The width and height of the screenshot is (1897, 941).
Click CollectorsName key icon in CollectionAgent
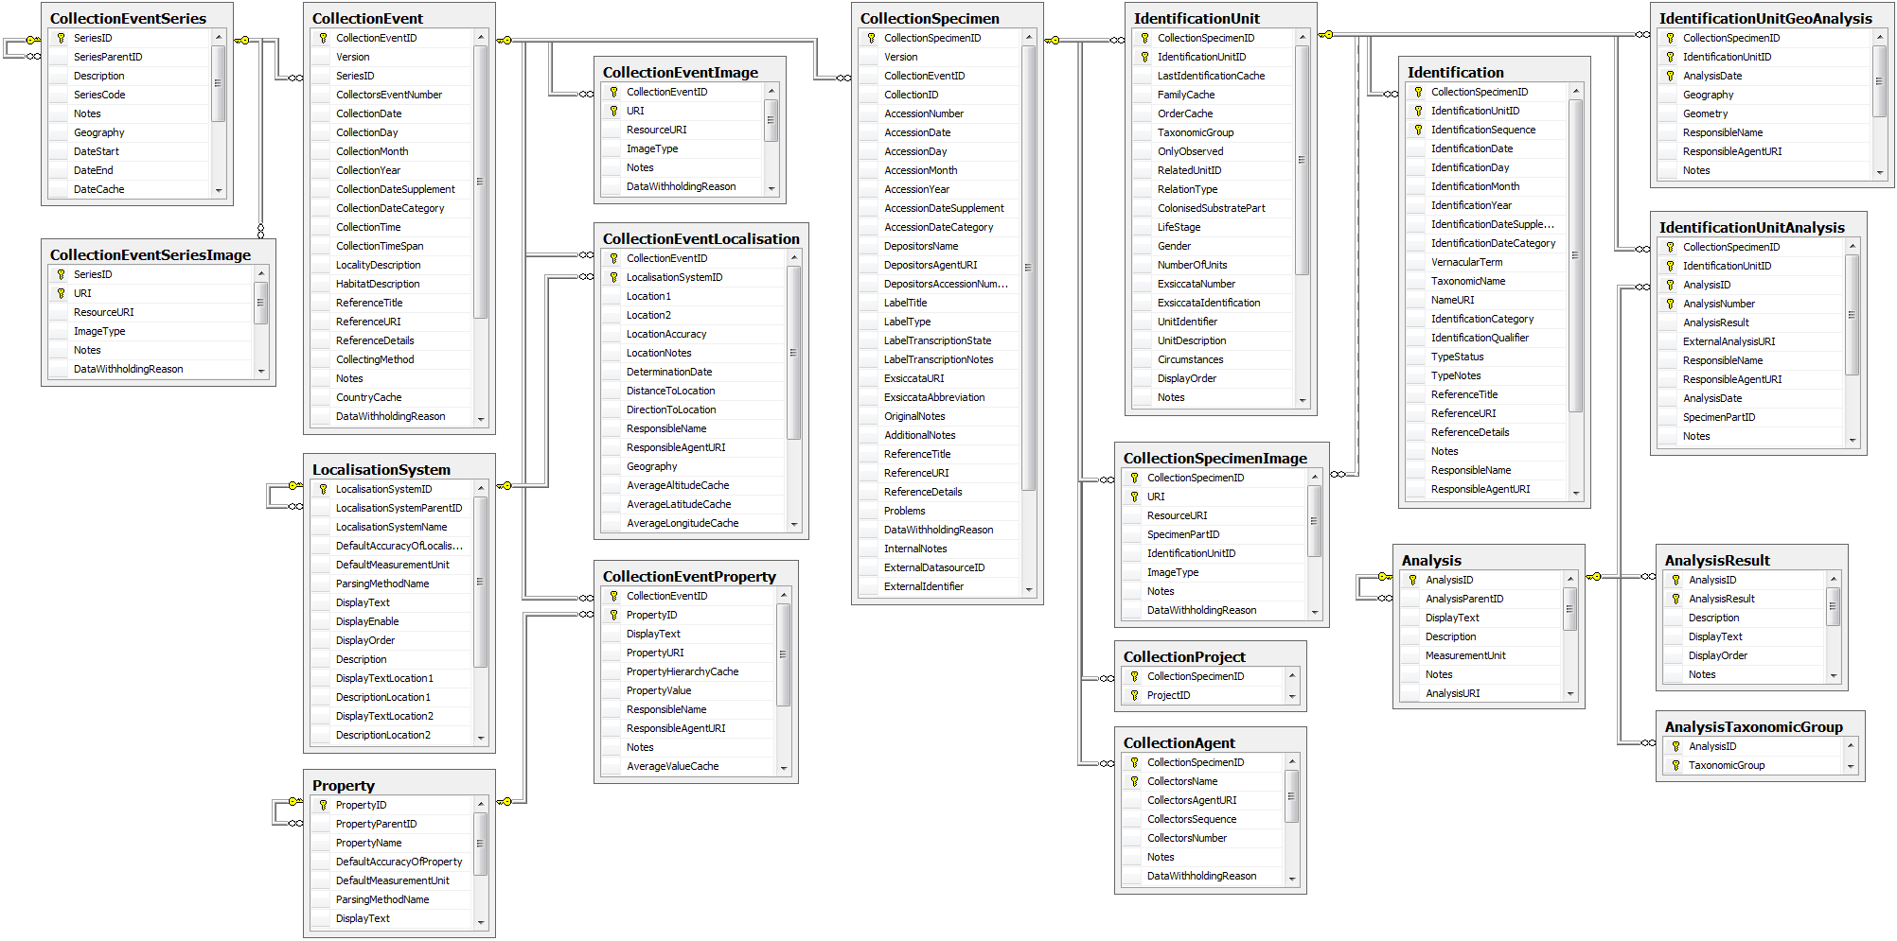click(x=1134, y=781)
